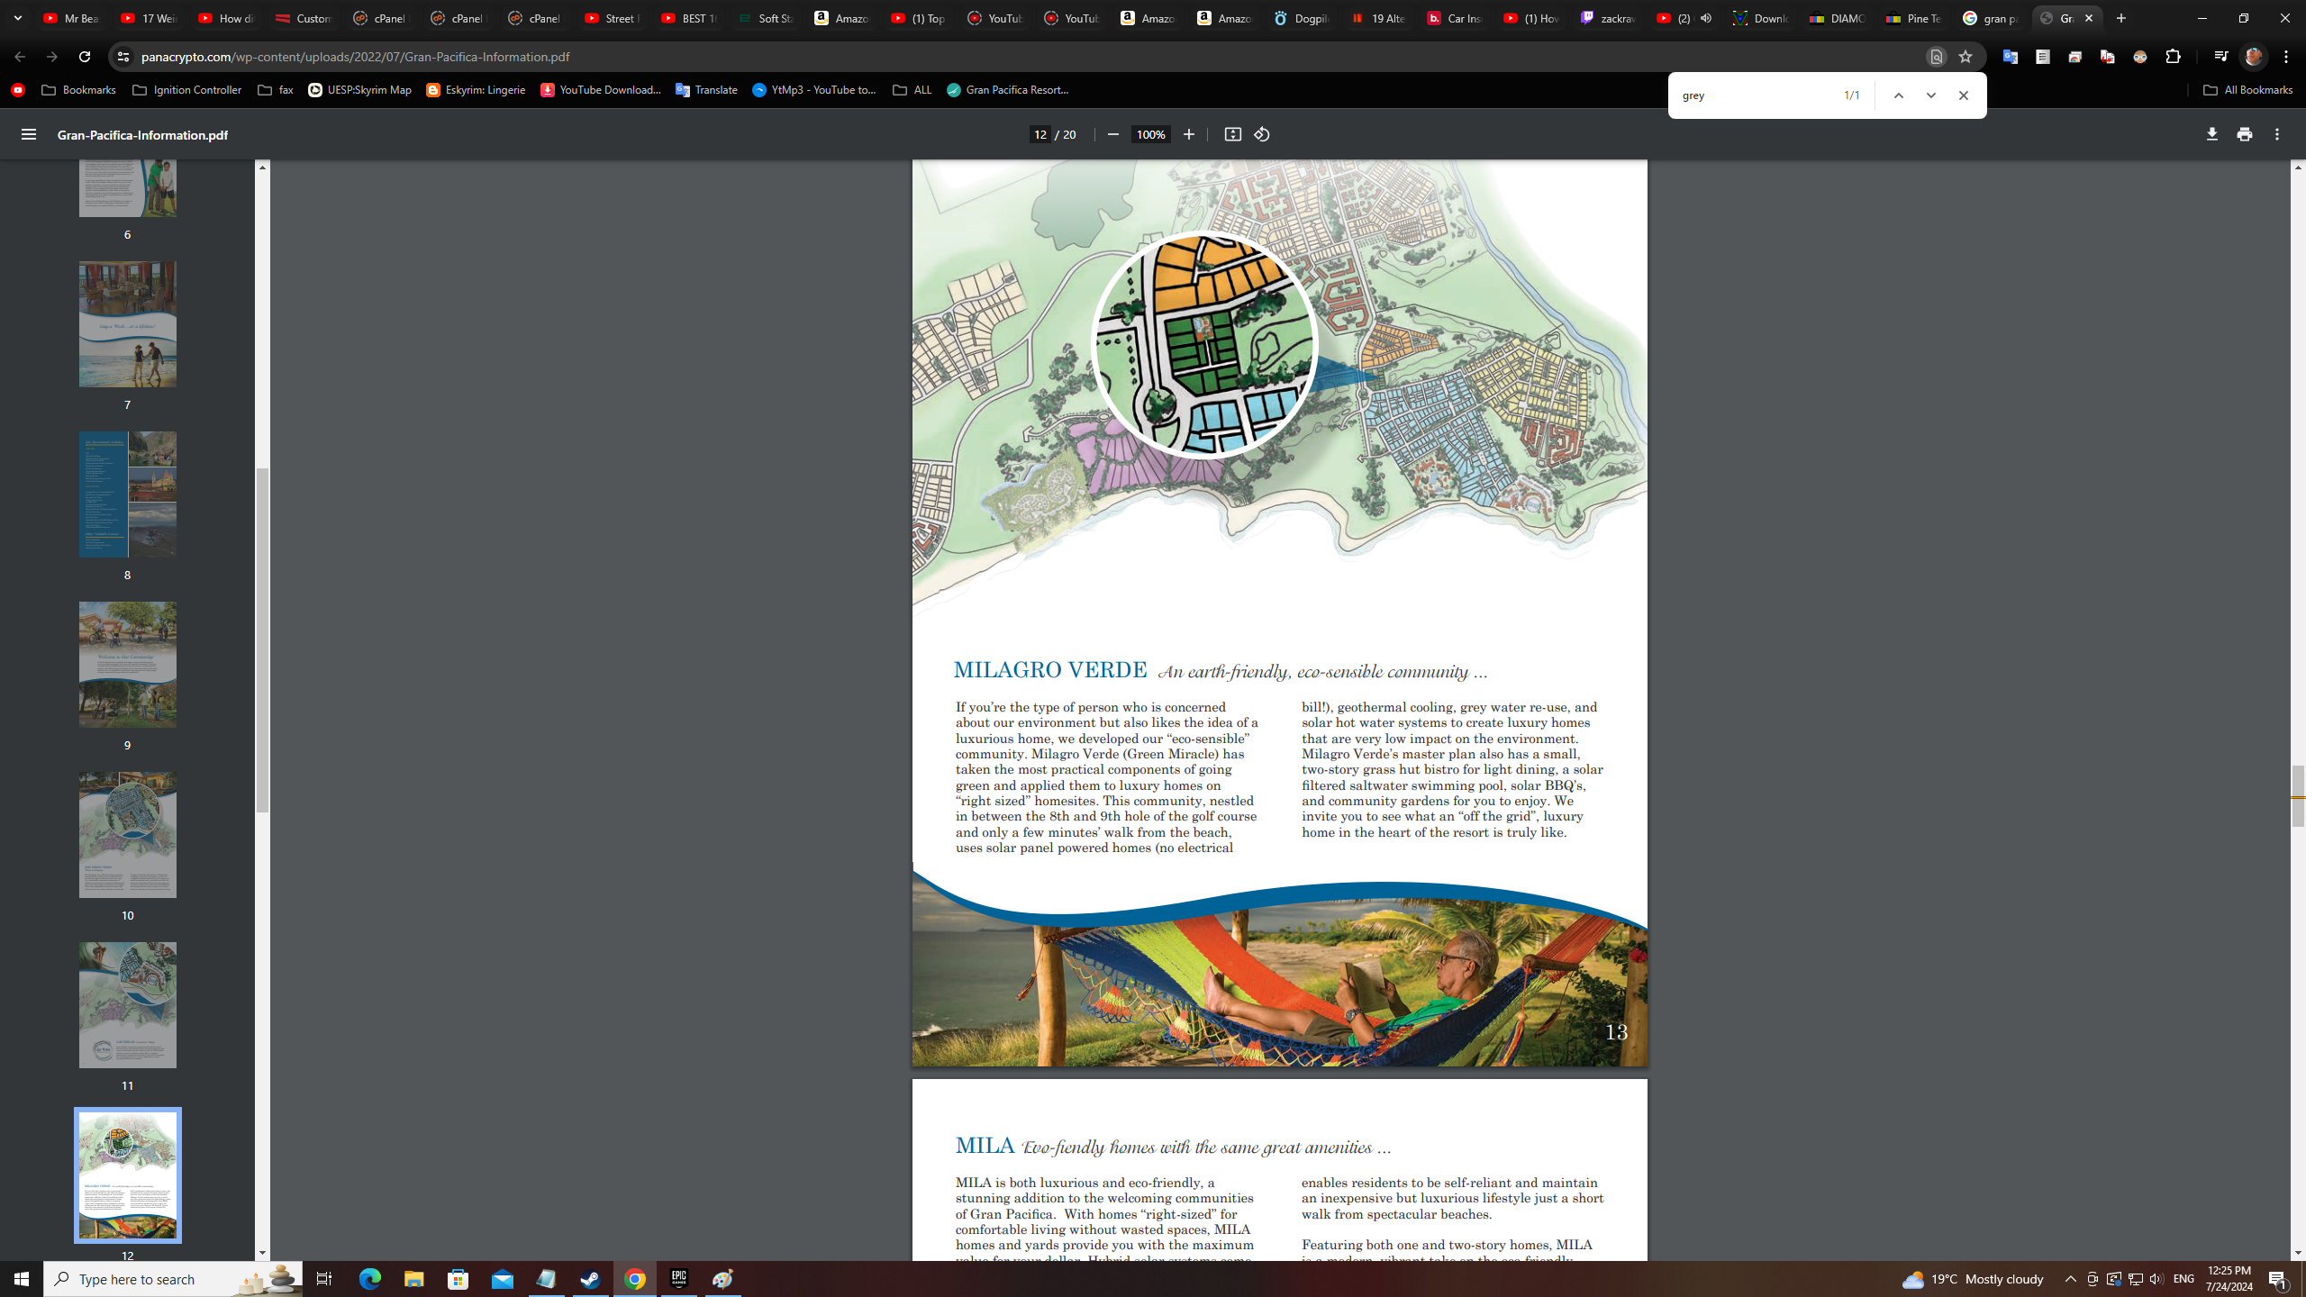Rotate the PDF counterclockwise

pyautogui.click(x=1261, y=134)
